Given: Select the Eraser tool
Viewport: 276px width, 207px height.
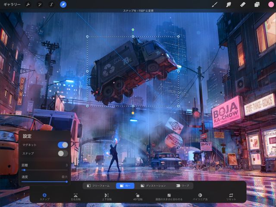Looking at the screenshot, I should pos(243,4).
